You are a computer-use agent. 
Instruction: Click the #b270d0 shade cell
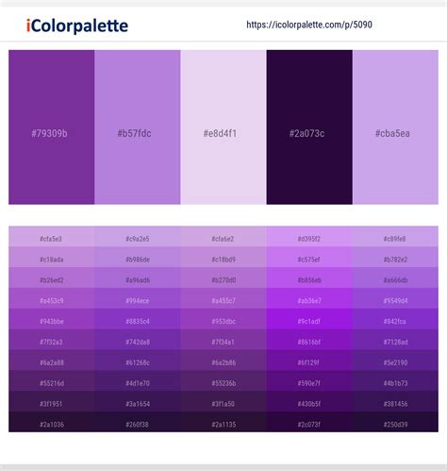click(x=223, y=278)
